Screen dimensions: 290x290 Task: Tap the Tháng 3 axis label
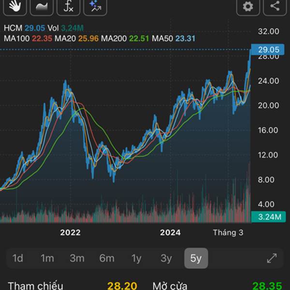click(x=228, y=232)
